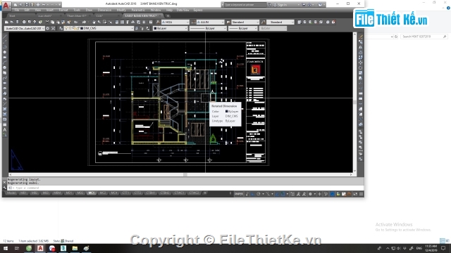Screen dimensions: 451x253
Task: Click the Plot printer icon in Standard toolbar
Action: pyautogui.click(x=24, y=22)
